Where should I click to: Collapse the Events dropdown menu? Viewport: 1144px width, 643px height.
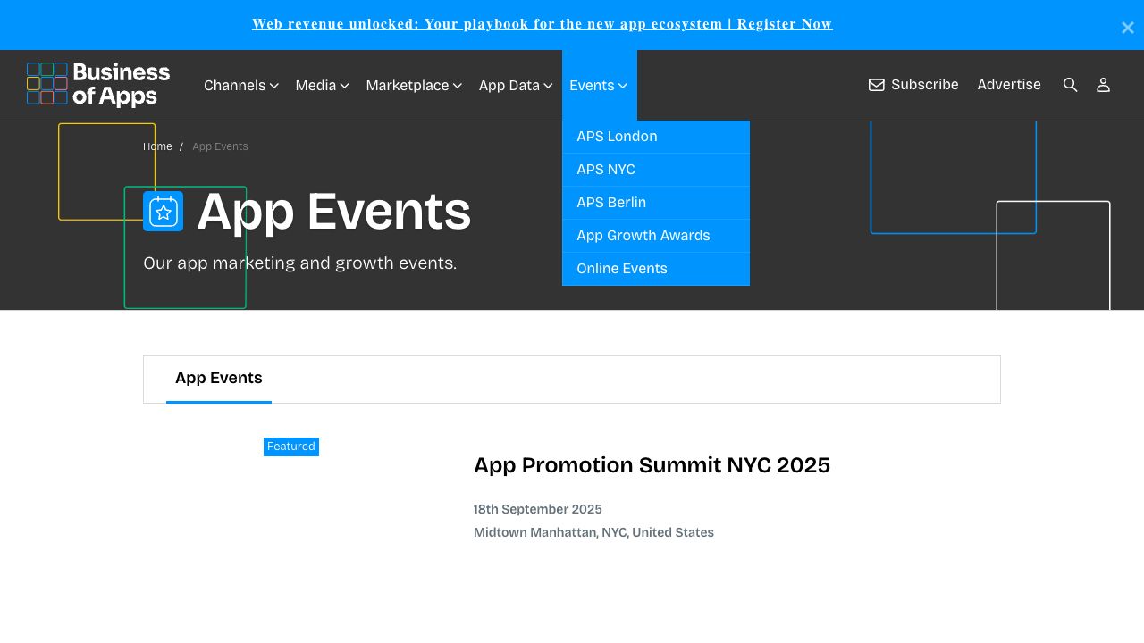tap(598, 86)
